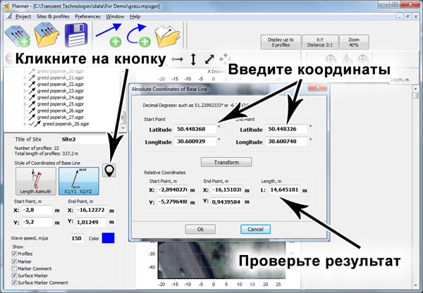Open the Sites & profiles menu
423x293 pixels.
tap(53, 15)
